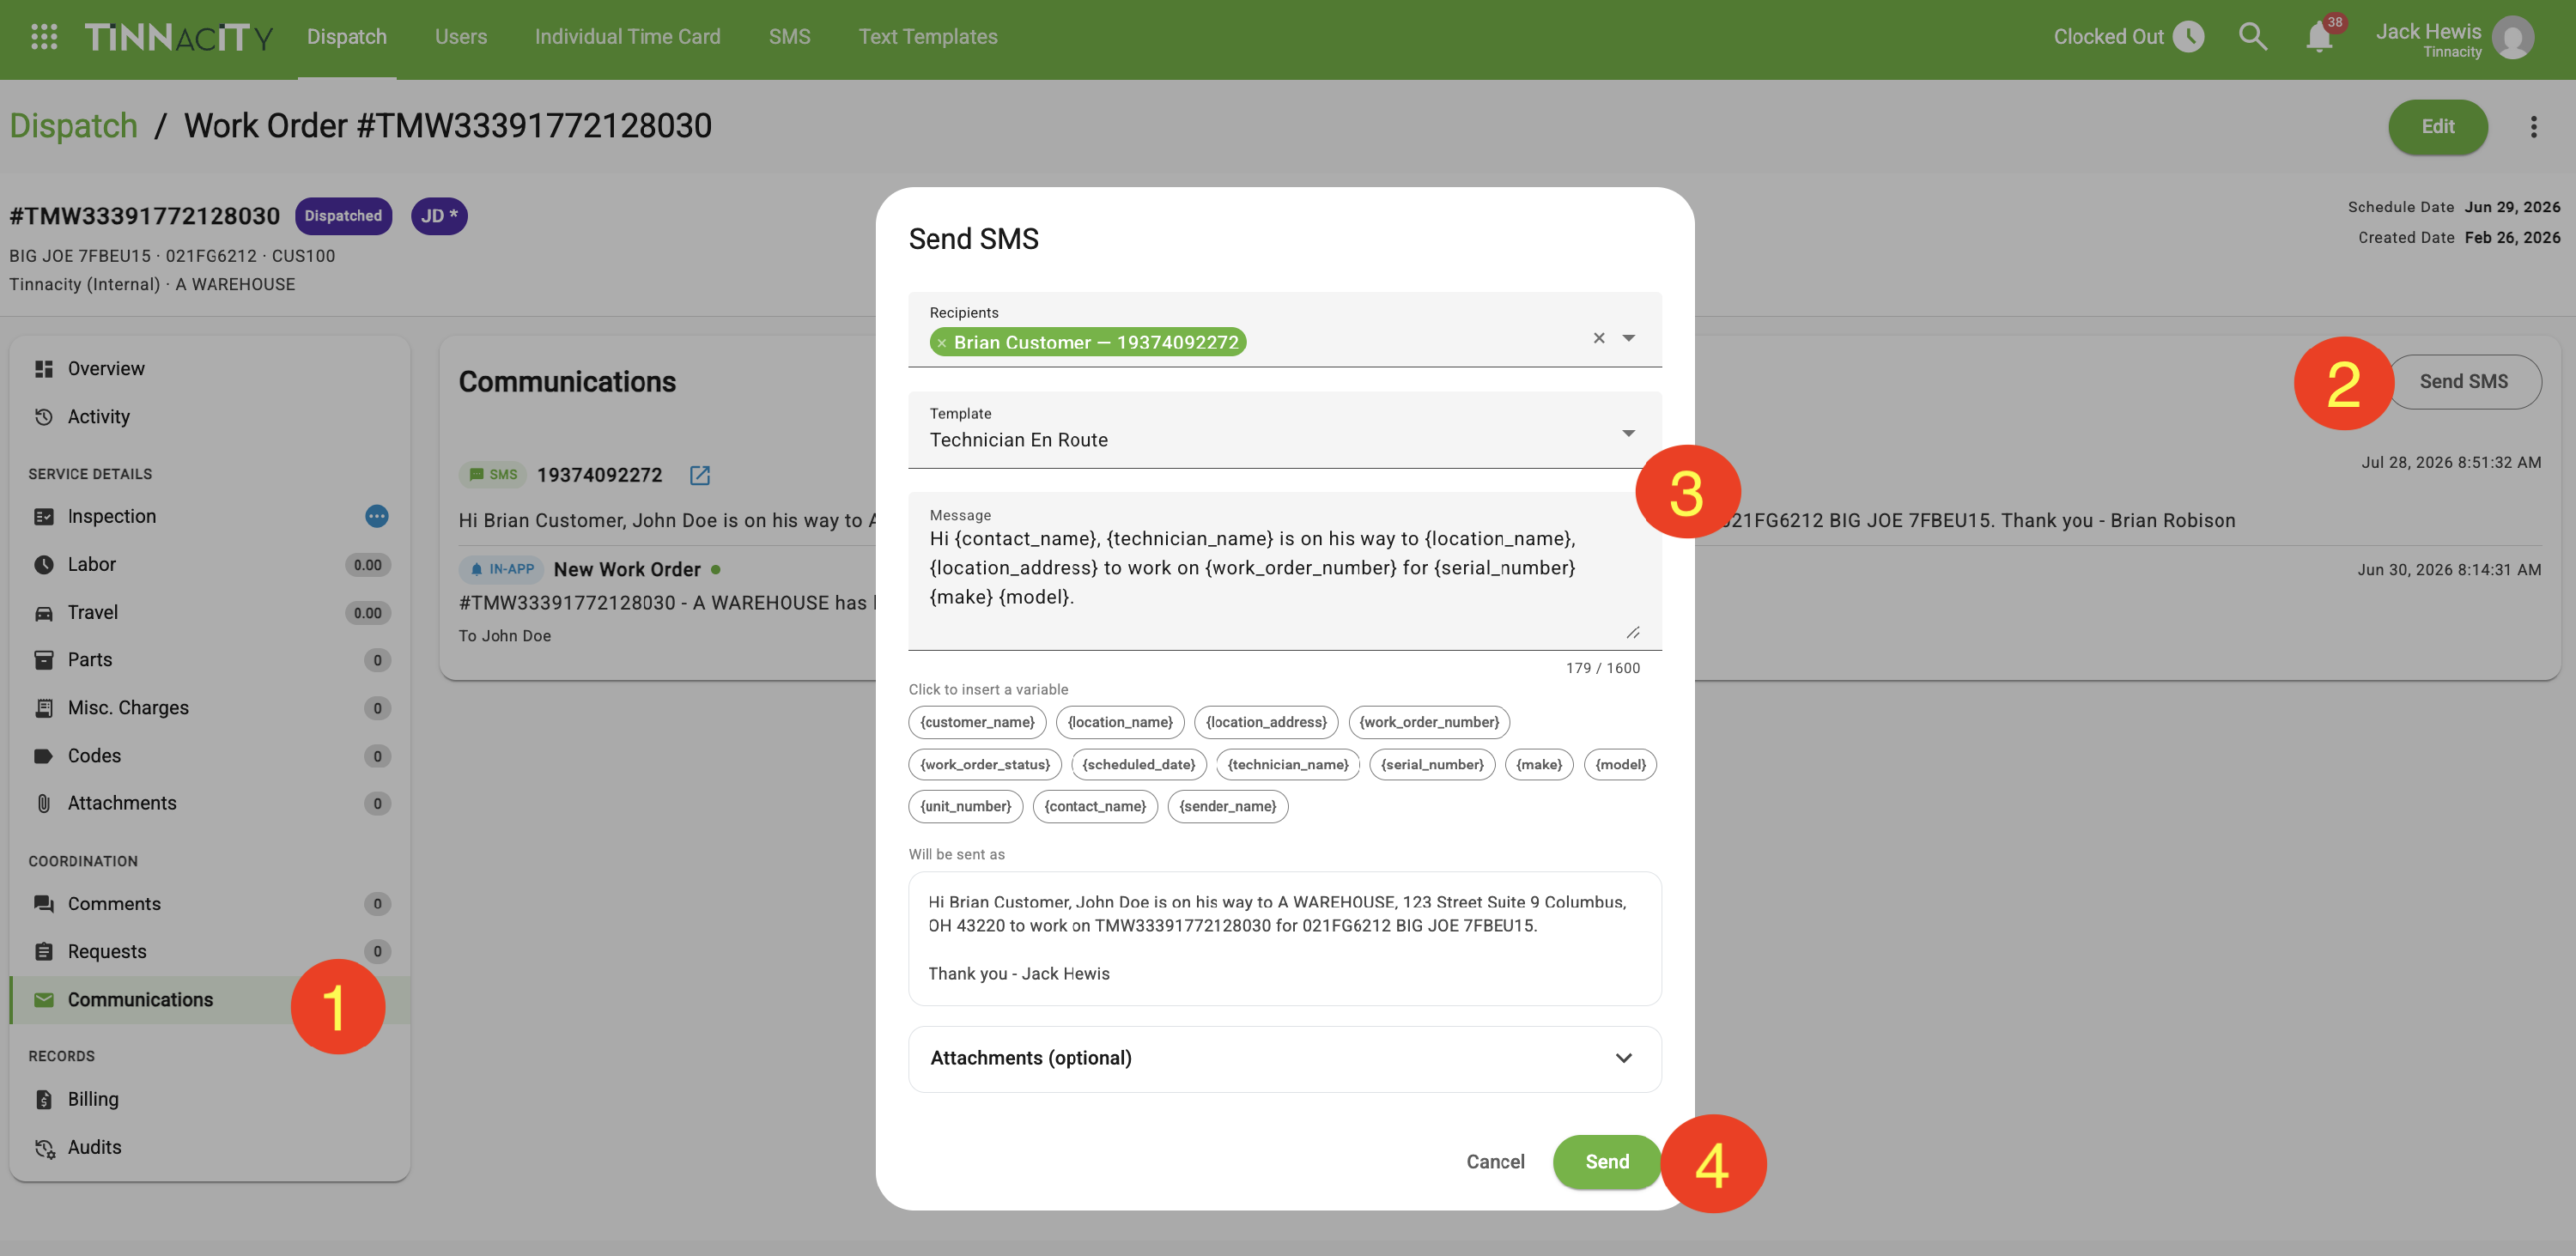Open Parts in sidebar
The height and width of the screenshot is (1256, 2576).
pyautogui.click(x=209, y=660)
